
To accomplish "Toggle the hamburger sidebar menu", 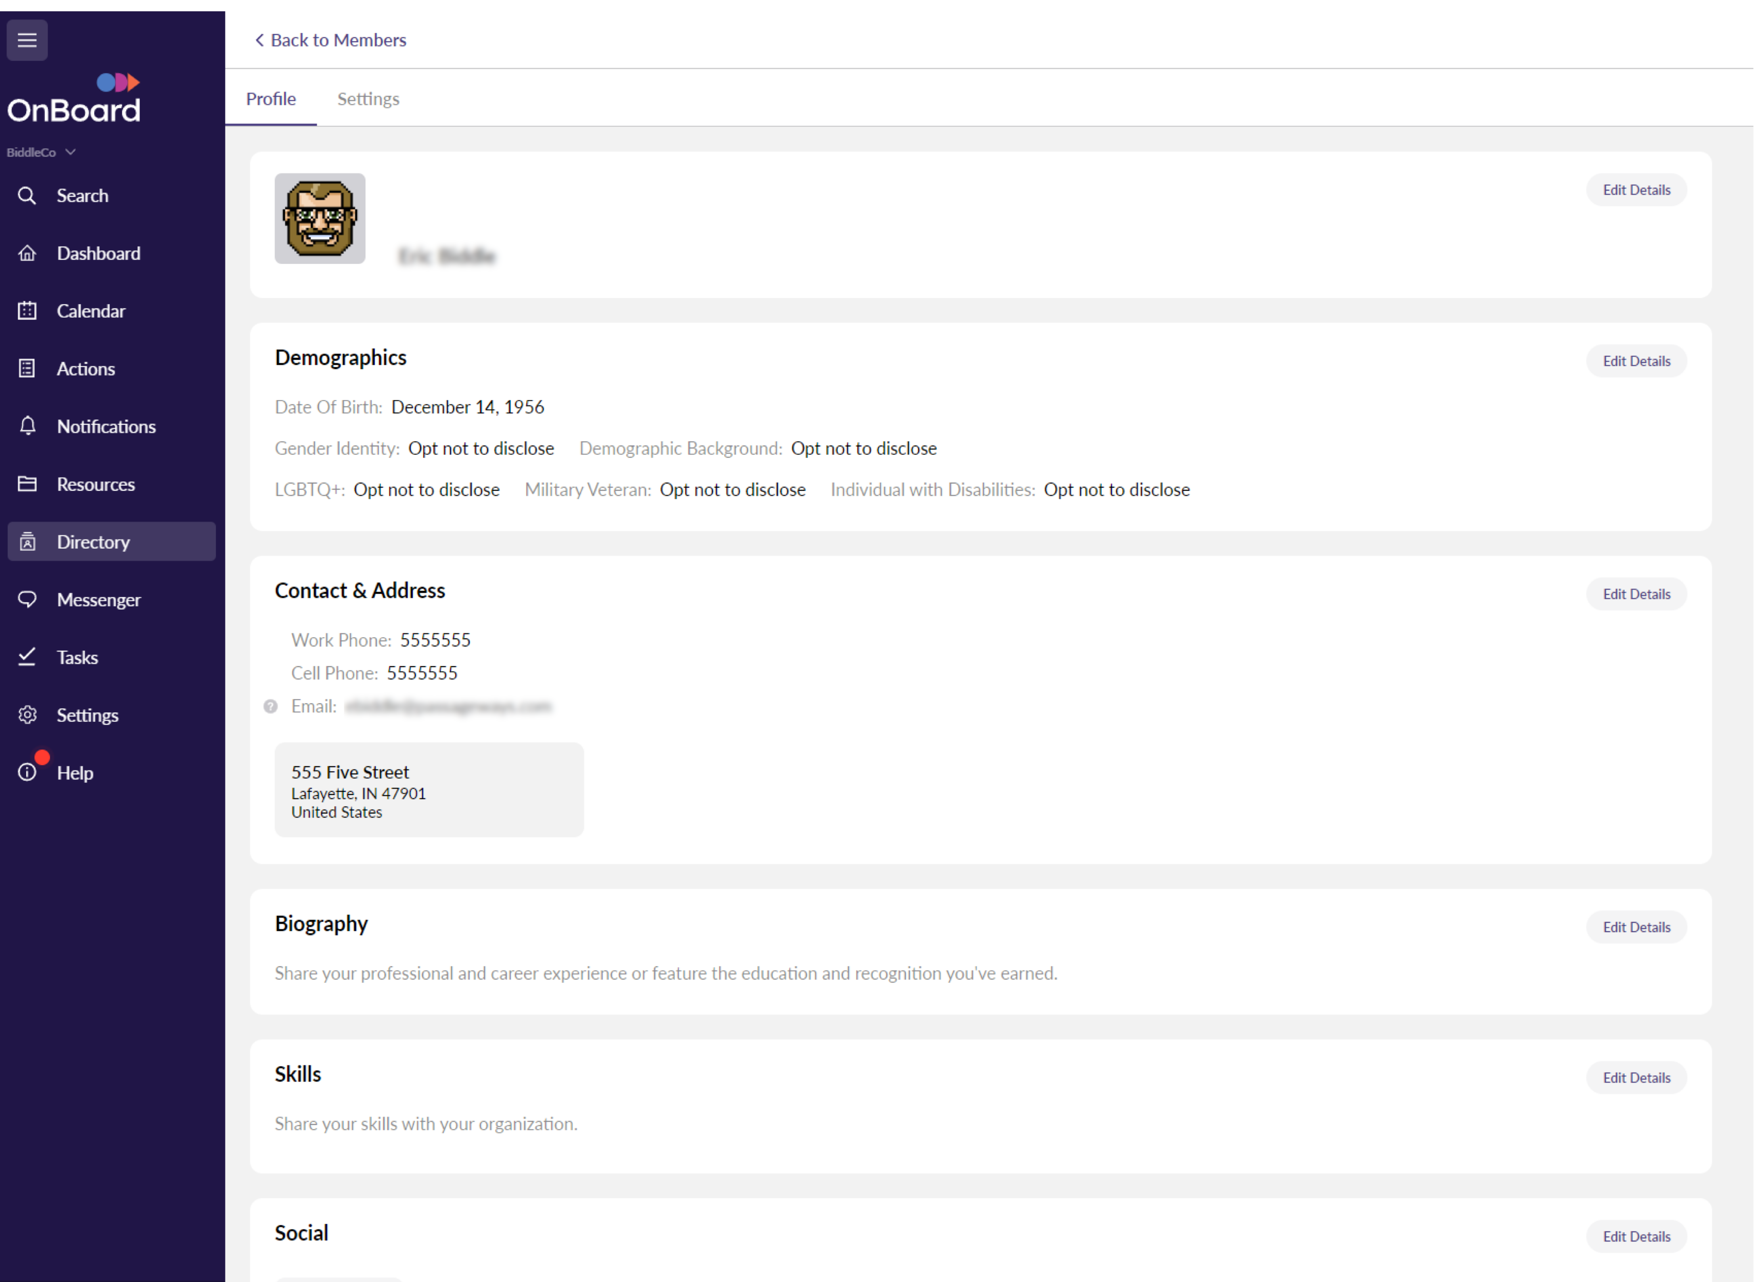I will pyautogui.click(x=27, y=40).
